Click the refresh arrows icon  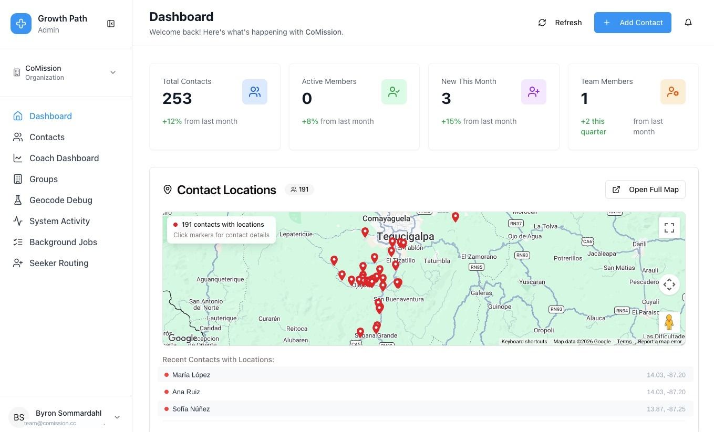point(542,23)
